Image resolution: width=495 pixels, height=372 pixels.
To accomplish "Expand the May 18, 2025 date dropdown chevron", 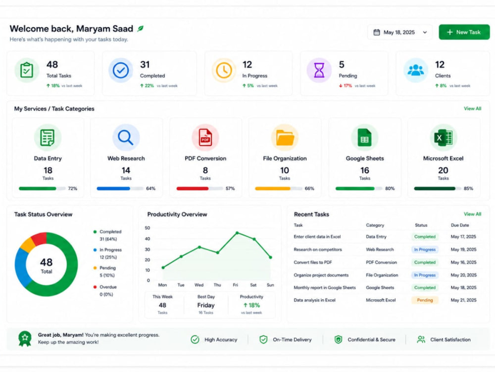I will point(425,32).
